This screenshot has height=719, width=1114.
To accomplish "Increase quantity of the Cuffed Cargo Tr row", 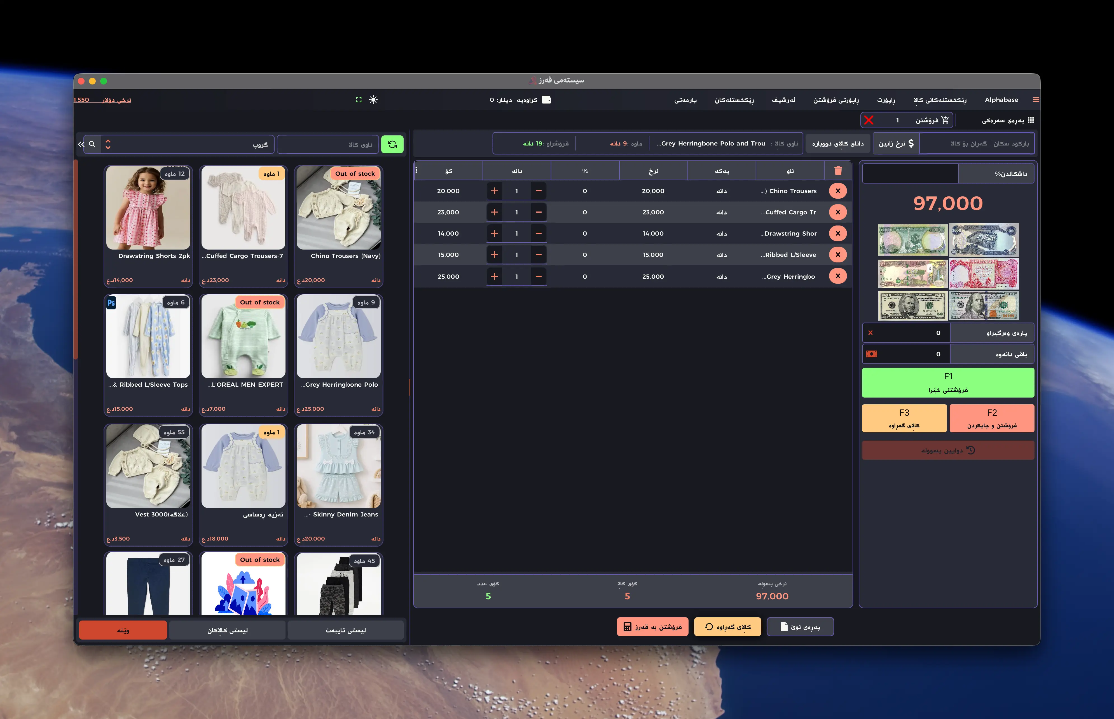I will click(494, 212).
